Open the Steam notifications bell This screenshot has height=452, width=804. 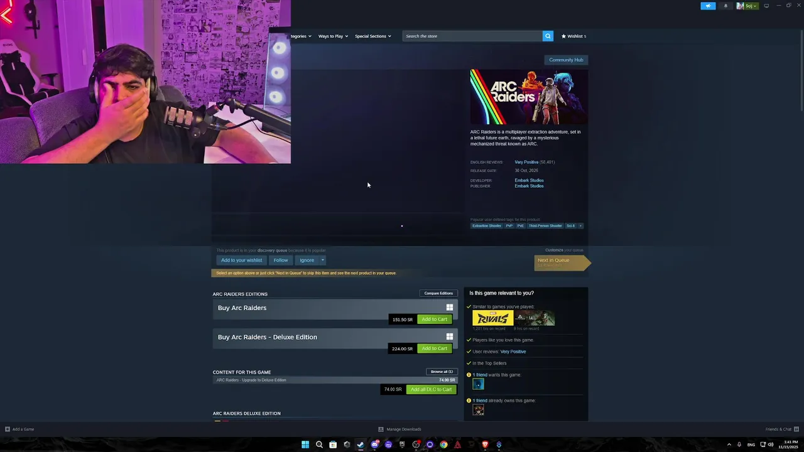(x=725, y=6)
